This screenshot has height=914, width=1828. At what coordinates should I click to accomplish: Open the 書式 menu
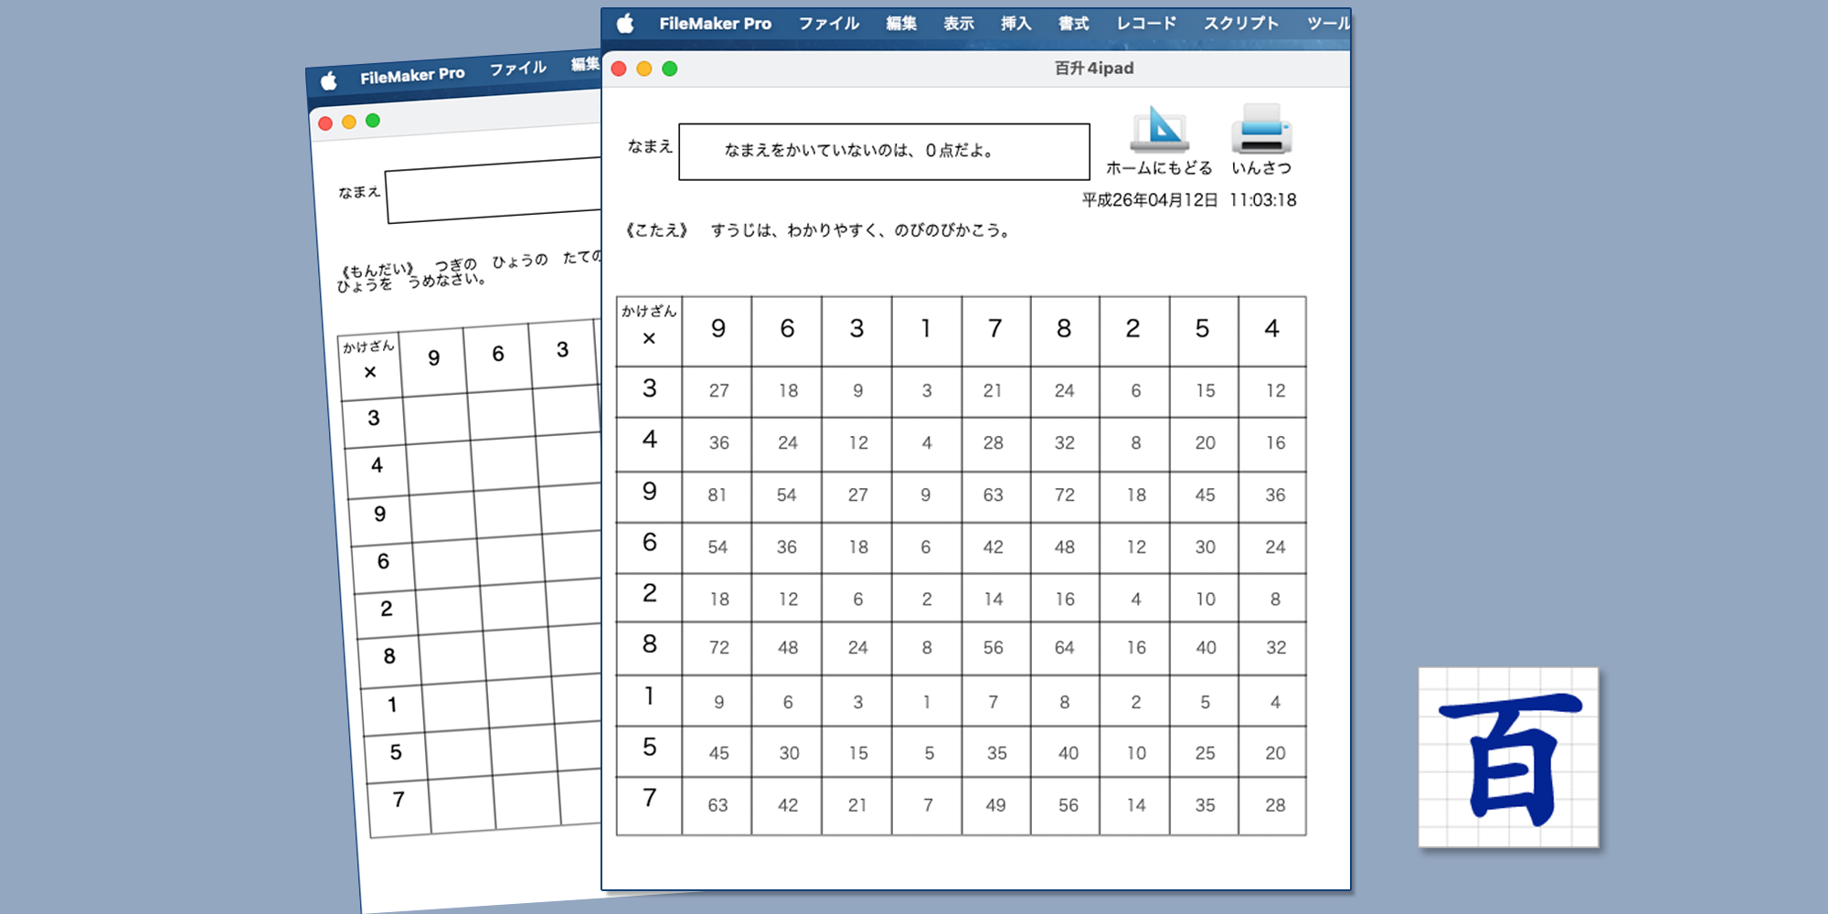coord(1073,24)
